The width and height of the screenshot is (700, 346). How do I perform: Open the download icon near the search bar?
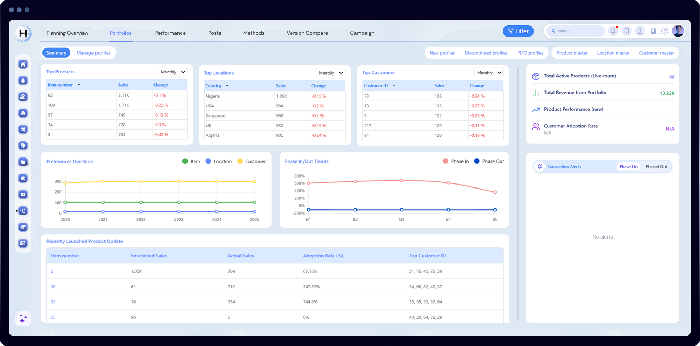tap(640, 31)
